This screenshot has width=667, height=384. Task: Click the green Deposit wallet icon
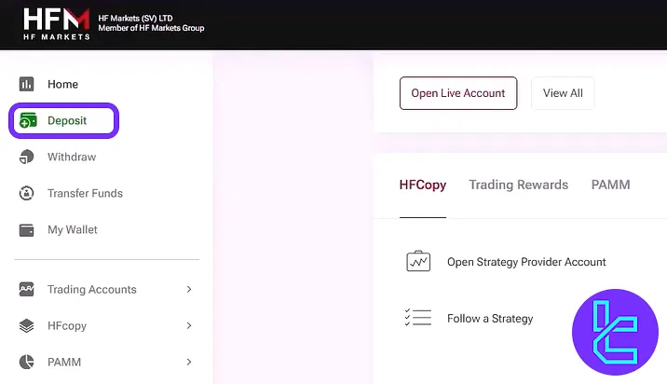(28, 120)
